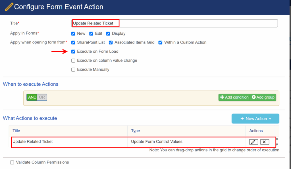This screenshot has width=291, height=169.
Task: Switch condition logic to OR
Action: 42,97
